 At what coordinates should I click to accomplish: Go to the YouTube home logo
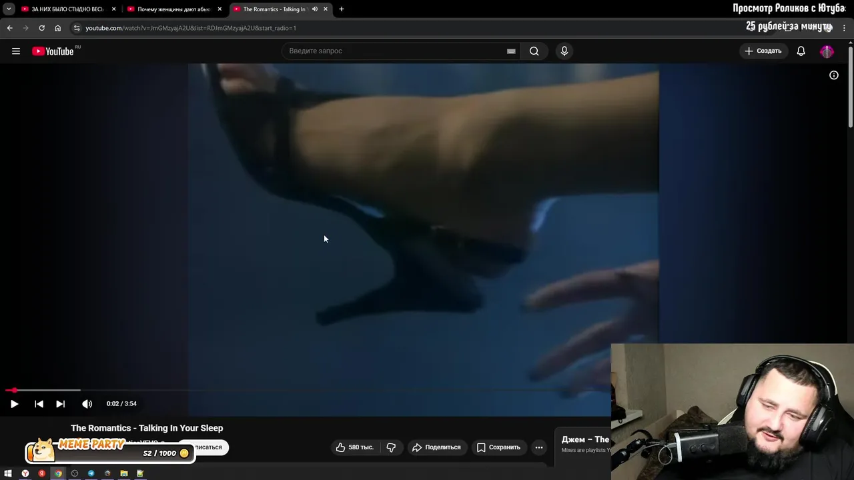53,51
